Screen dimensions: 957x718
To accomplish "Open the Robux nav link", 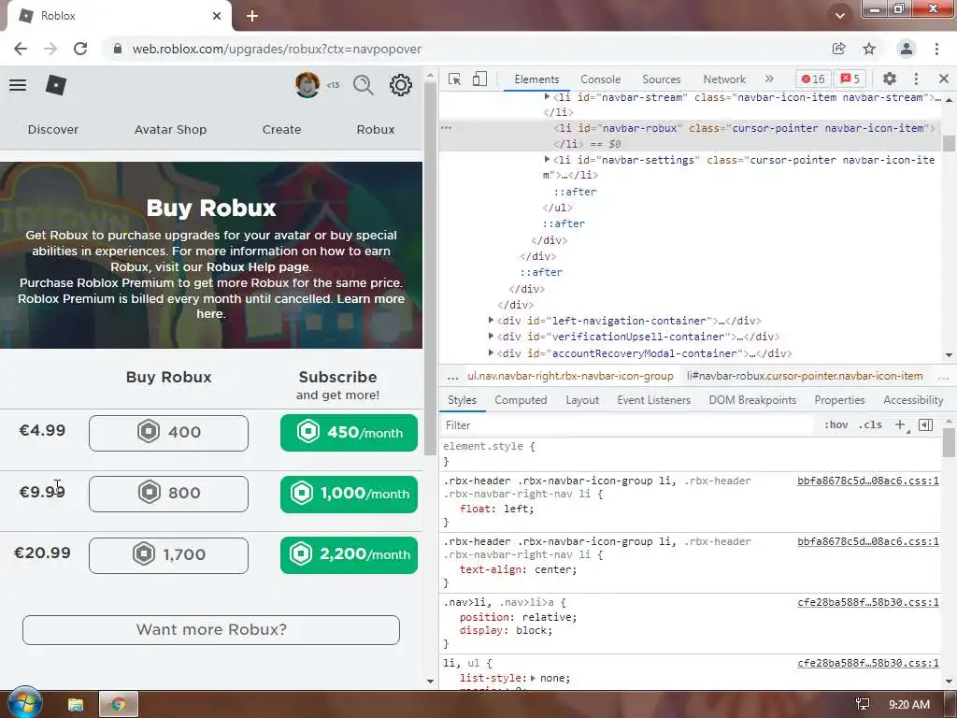I will (376, 129).
